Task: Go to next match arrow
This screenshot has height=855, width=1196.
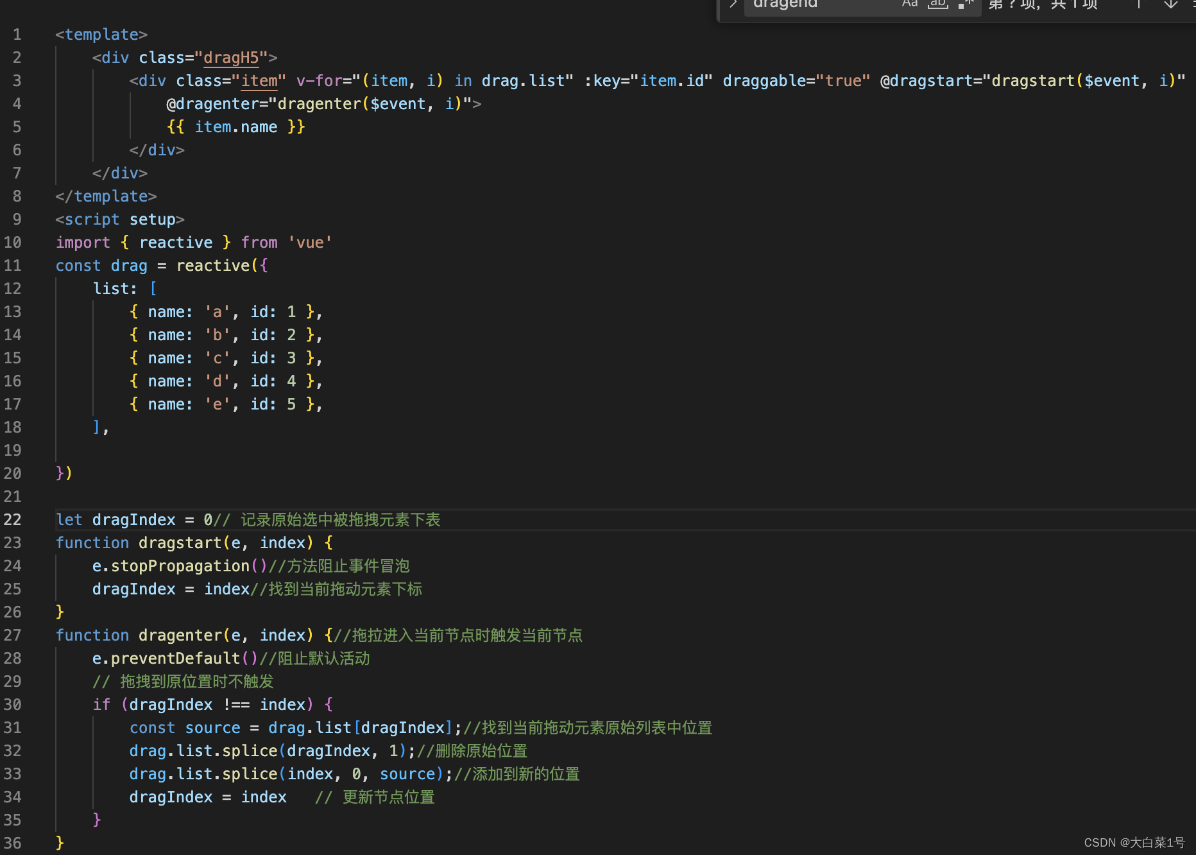Action: 1171,4
